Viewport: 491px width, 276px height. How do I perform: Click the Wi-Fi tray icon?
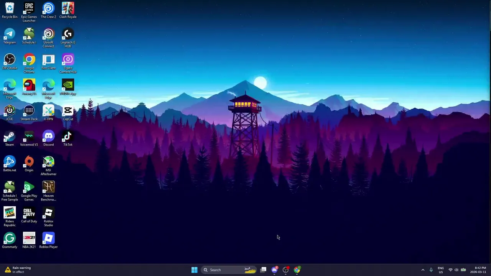coord(450,270)
